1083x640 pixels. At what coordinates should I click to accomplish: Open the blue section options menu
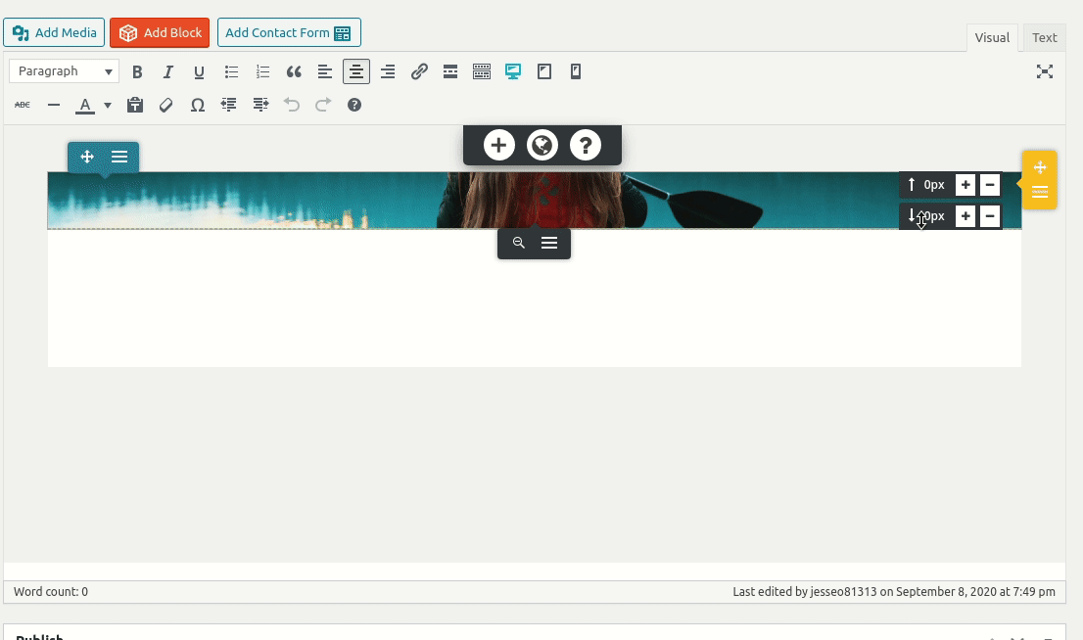click(119, 157)
